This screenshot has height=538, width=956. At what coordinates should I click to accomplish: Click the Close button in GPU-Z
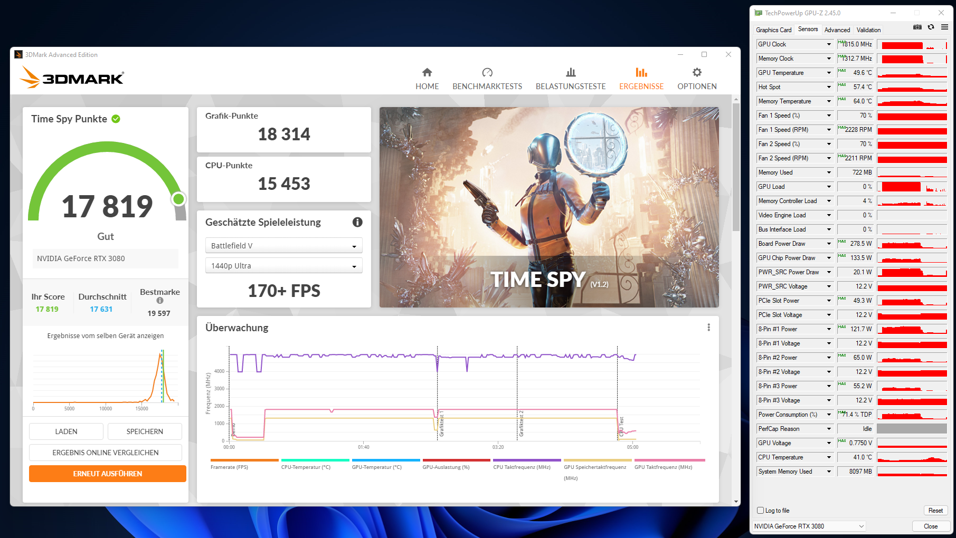[931, 526]
